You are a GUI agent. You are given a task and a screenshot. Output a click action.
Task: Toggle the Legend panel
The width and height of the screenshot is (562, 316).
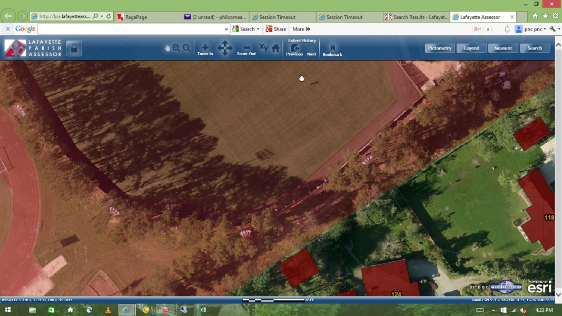point(471,48)
